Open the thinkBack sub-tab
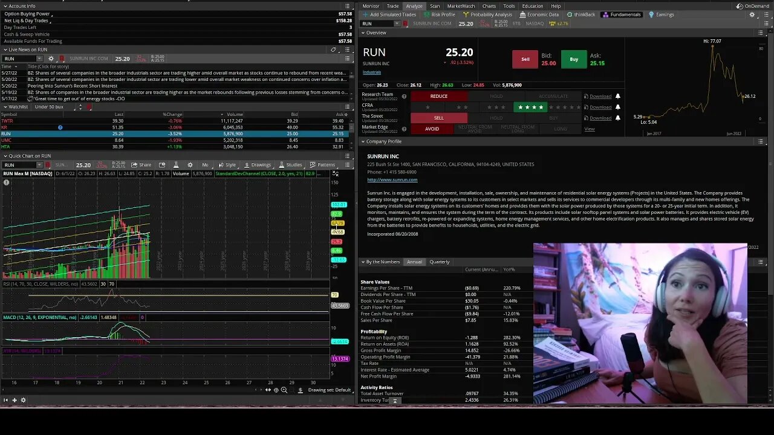Viewport: 774px width, 435px height. point(580,14)
